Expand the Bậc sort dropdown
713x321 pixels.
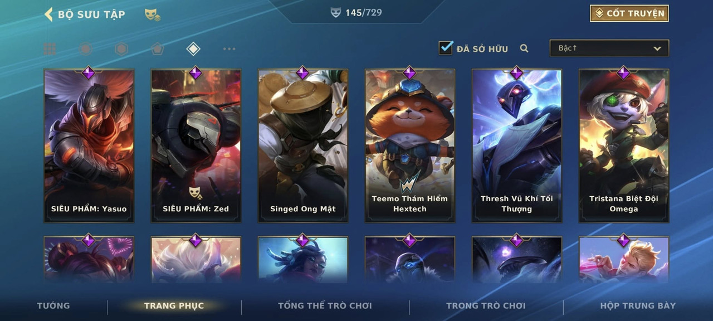(x=609, y=48)
